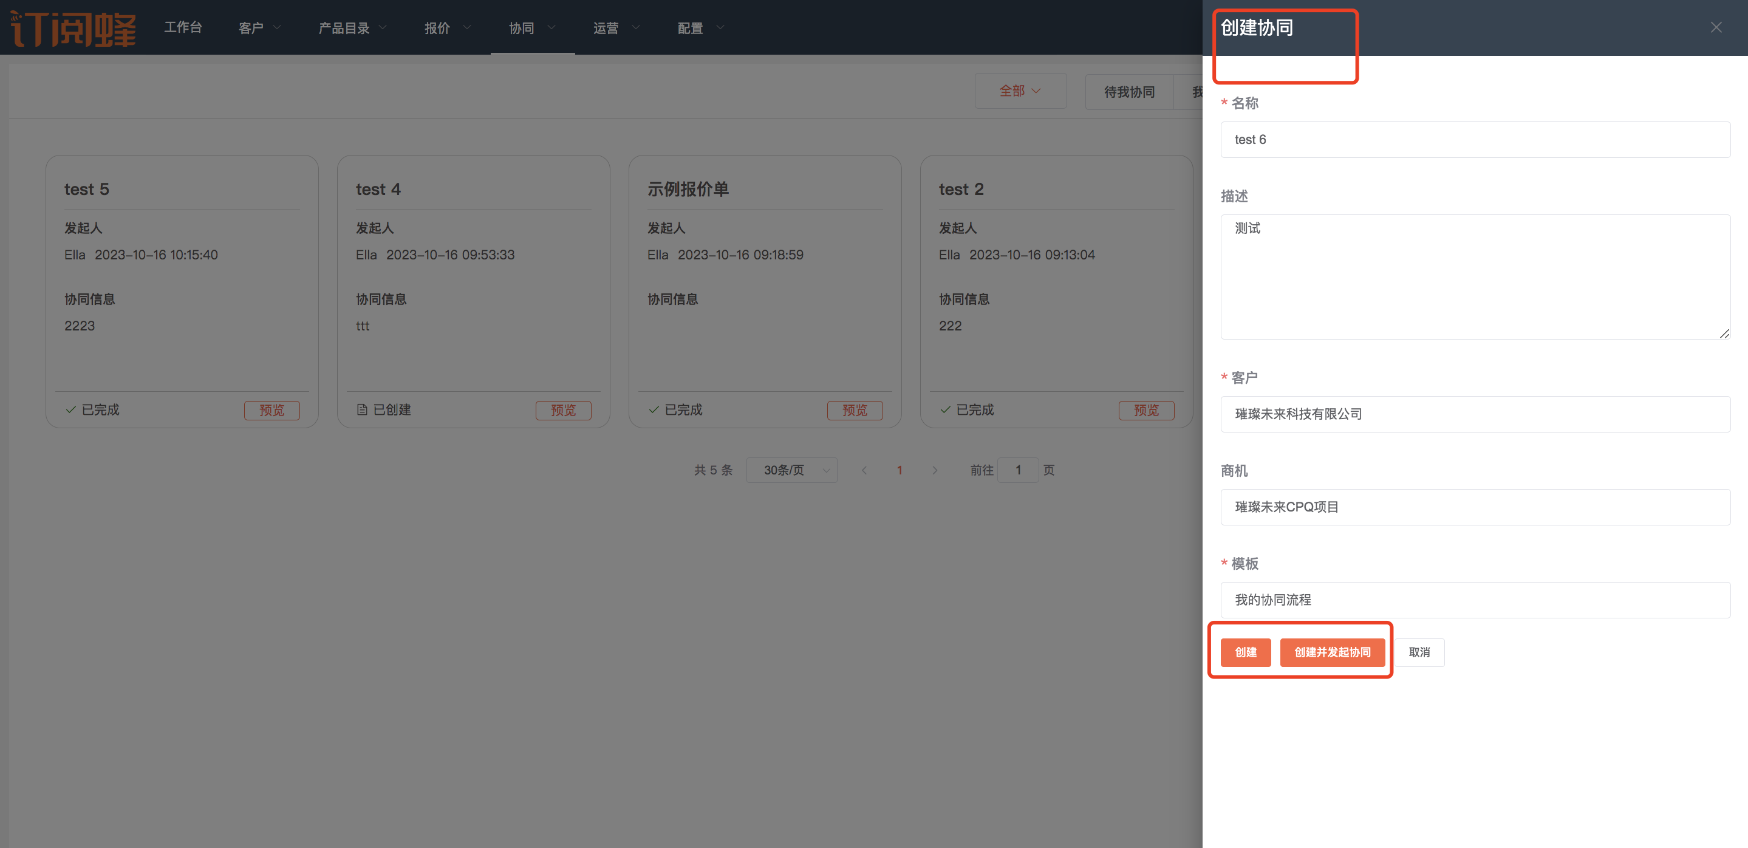This screenshot has height=848, width=1748.
Task: Click the 创建 button
Action: coord(1245,652)
